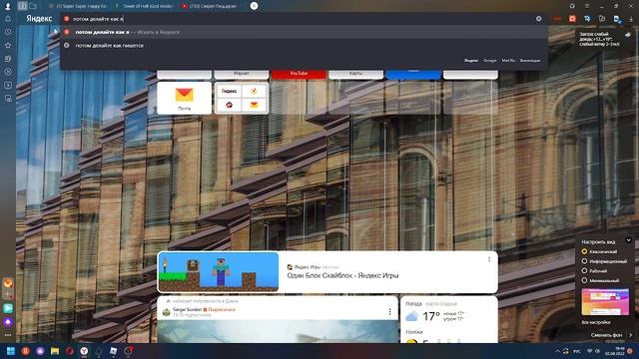639x359 pixels.
Task: Open the video panel sidebar icon
Action: point(8,85)
